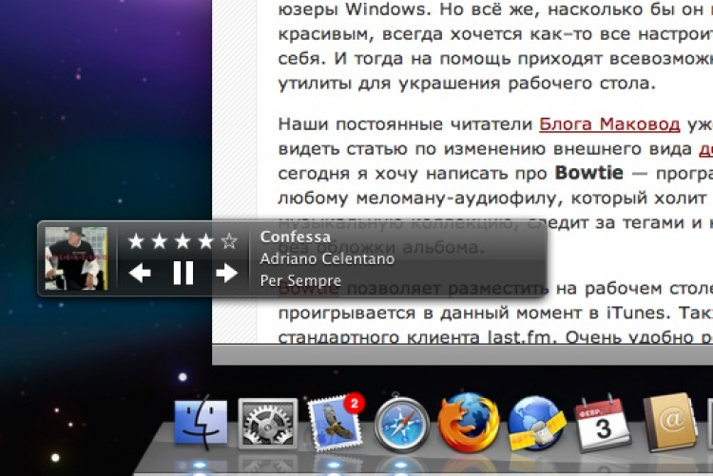
Task: Launch Safari from the Dock
Action: tap(401, 423)
